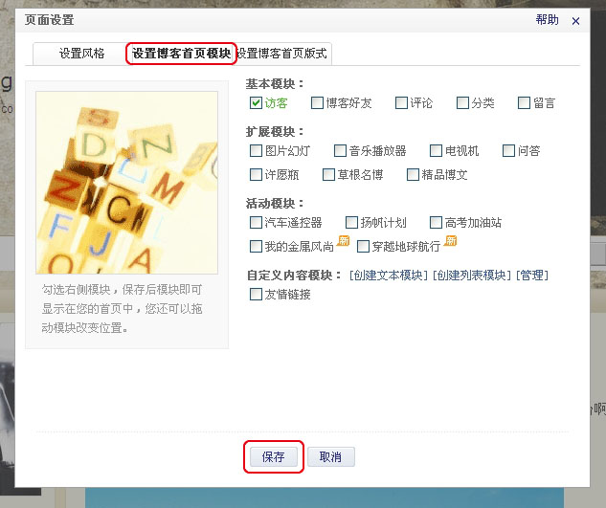Viewport: 606px width, 508px height.
Task: Select the 设置博客首页模块 tab
Action: 181,54
